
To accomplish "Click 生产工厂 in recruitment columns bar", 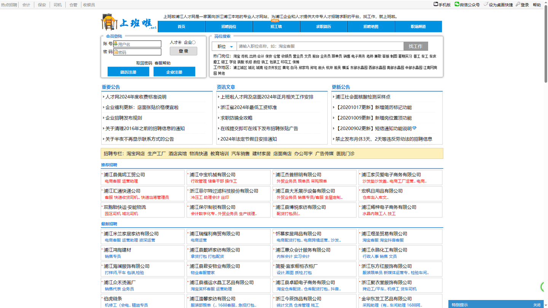I will 157,154.
